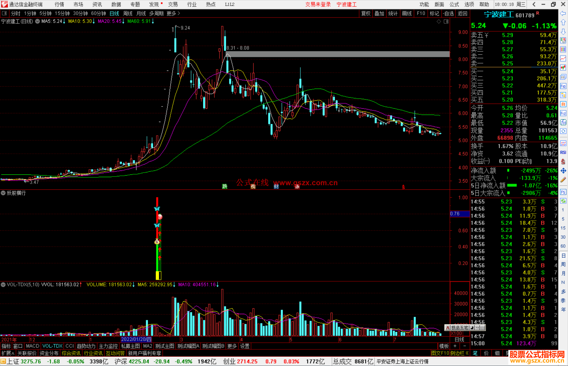Click the blue 0.76 value marker on indicator axis
Screen dimensions: 568x366
pos(460,214)
